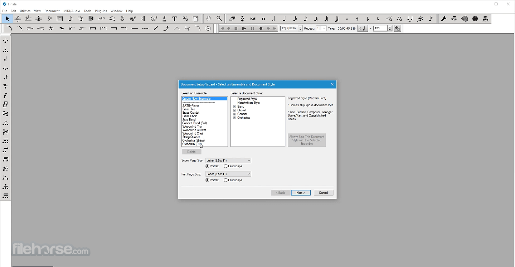The image size is (515, 267).
Task: Select Landscape for Part Page Size
Action: [x=233, y=180]
